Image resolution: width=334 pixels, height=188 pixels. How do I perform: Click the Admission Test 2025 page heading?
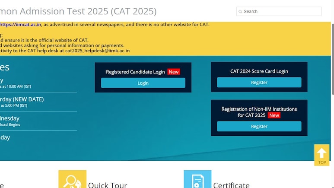(78, 11)
